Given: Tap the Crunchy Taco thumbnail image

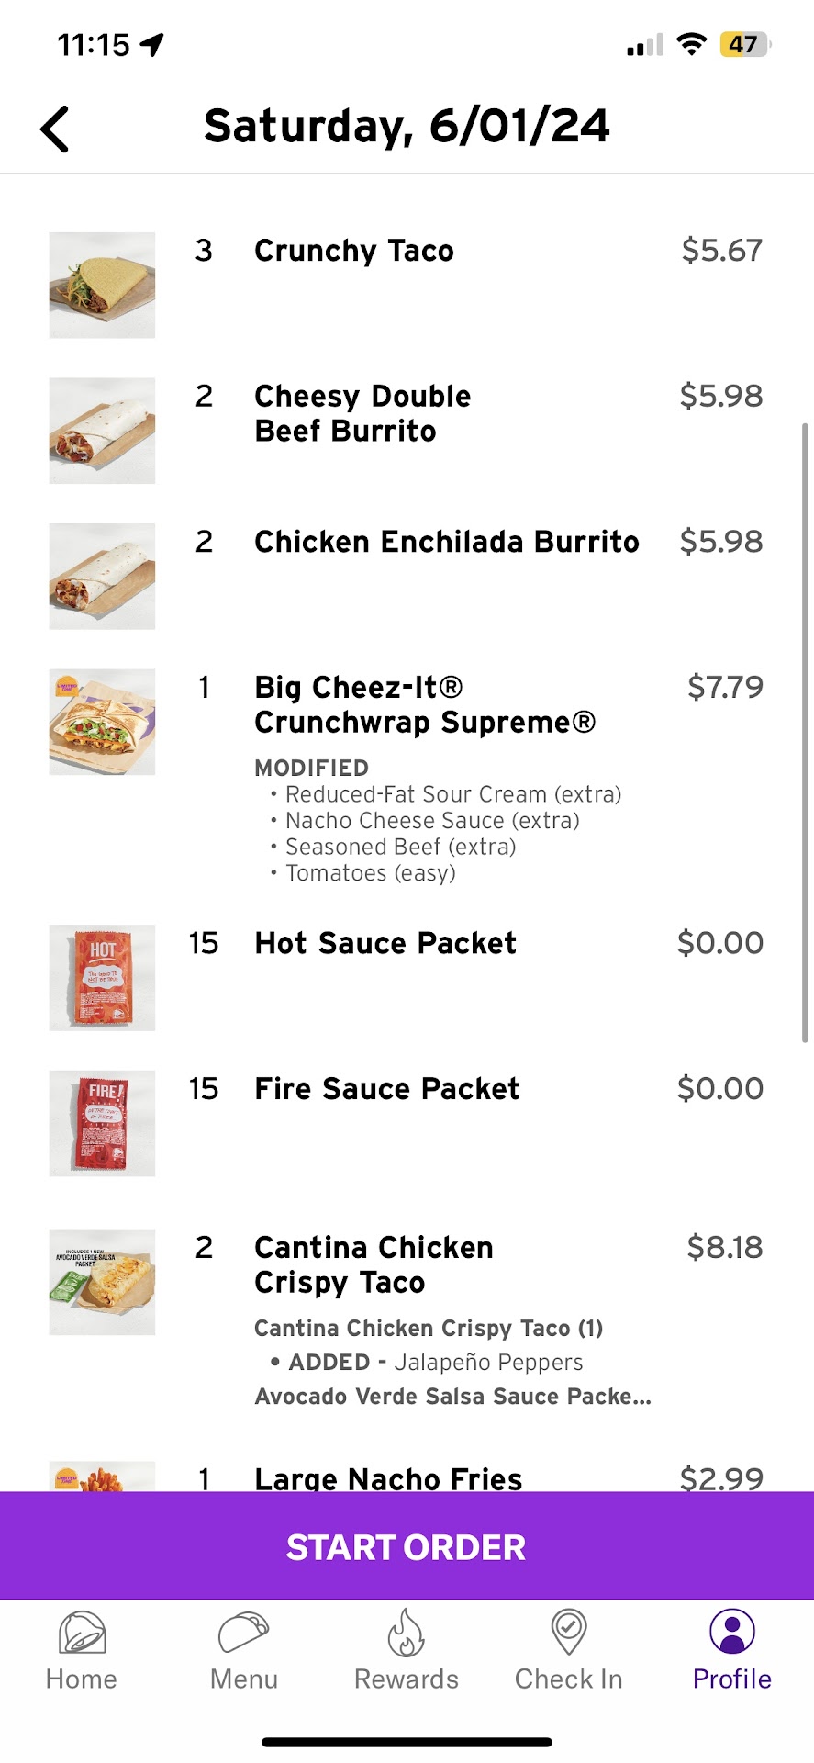Looking at the screenshot, I should click(102, 286).
